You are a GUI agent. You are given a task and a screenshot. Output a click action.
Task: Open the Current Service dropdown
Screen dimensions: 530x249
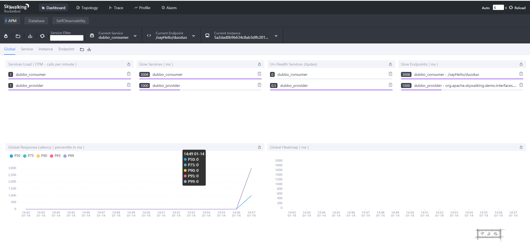[x=135, y=36]
